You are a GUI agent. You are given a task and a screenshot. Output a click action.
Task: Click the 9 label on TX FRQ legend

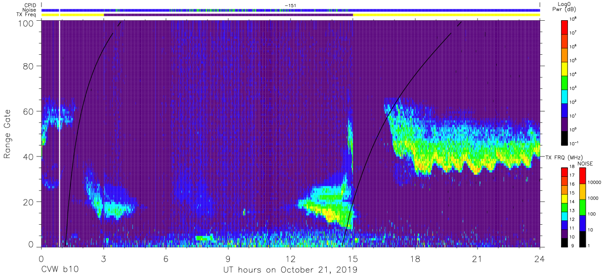coord(572,245)
